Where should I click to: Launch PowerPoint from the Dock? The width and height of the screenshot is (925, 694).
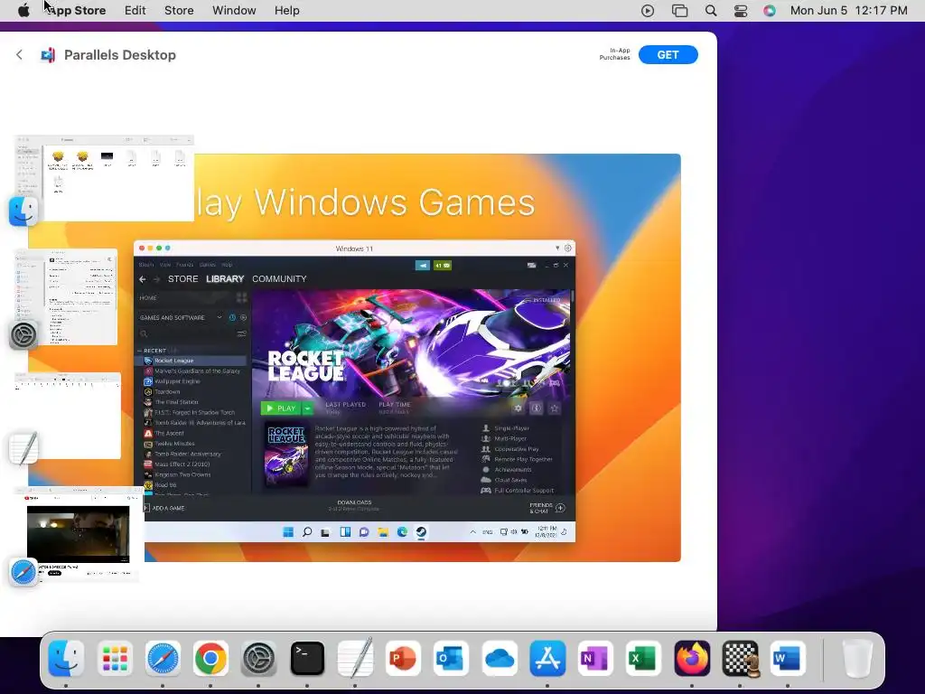tap(404, 658)
